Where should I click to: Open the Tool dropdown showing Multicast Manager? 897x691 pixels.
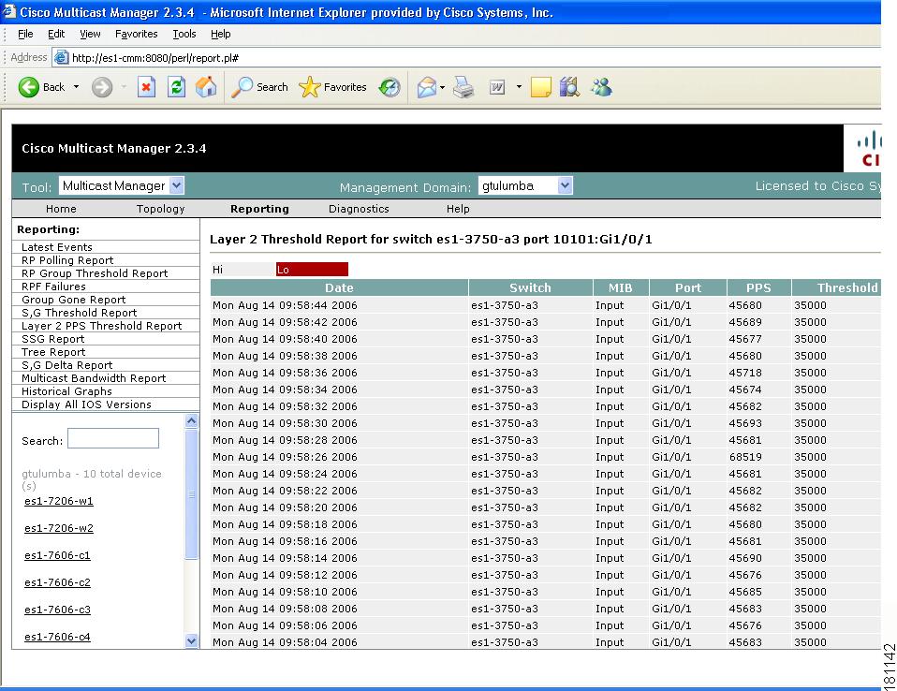pyautogui.click(x=122, y=186)
